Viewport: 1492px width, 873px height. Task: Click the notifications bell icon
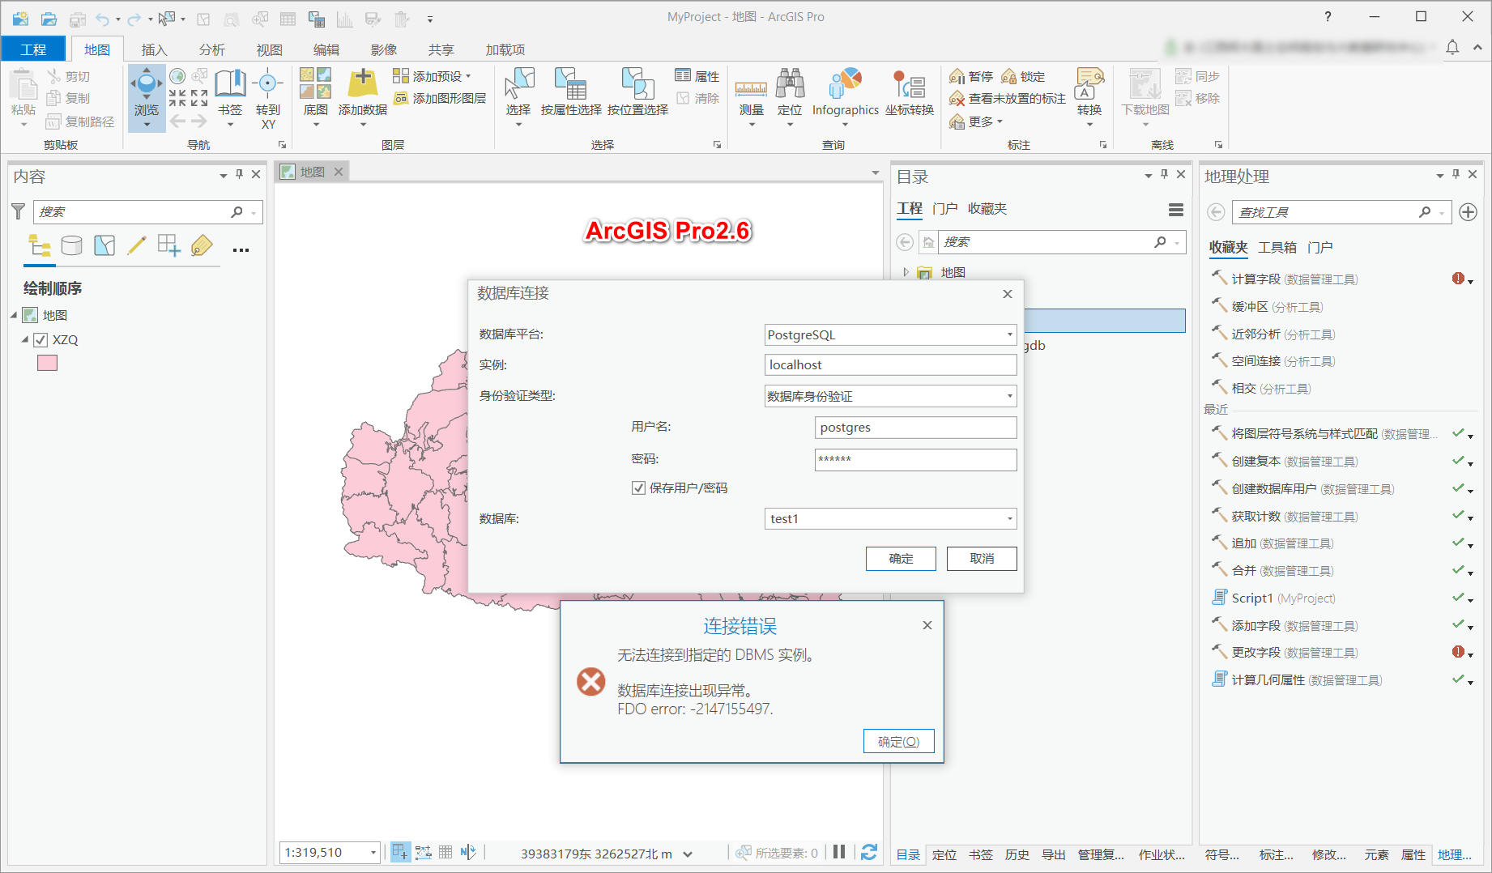[x=1452, y=48]
